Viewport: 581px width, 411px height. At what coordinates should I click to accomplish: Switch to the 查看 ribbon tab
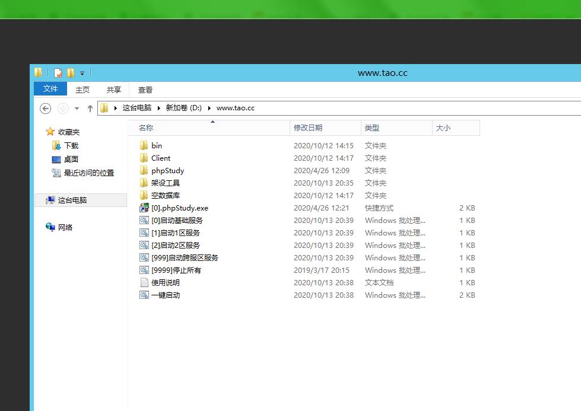click(x=145, y=90)
